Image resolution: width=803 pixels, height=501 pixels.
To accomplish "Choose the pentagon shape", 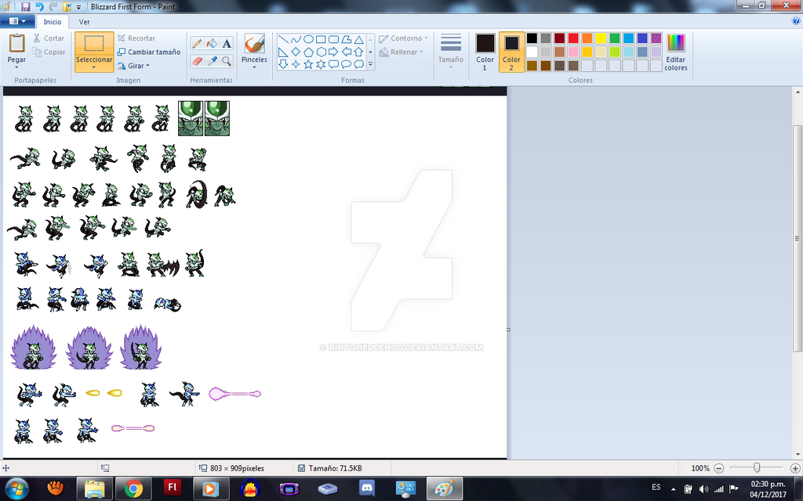I will pyautogui.click(x=308, y=52).
